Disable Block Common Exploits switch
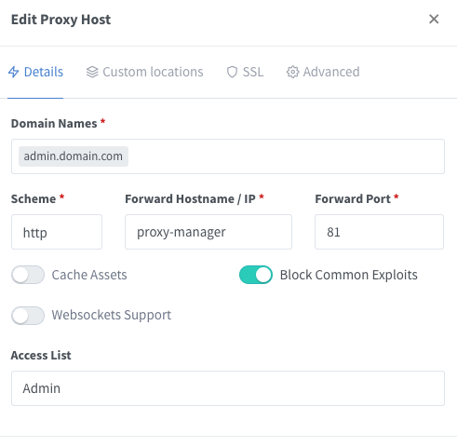 (x=256, y=275)
